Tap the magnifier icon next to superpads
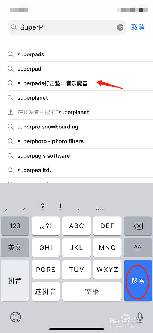 [11, 54]
